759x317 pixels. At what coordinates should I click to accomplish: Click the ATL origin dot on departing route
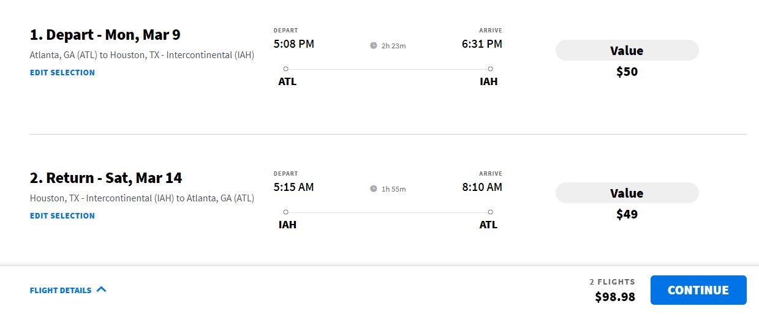(x=286, y=69)
